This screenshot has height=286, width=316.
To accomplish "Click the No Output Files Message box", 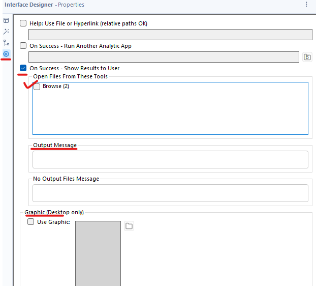I will [170, 193].
